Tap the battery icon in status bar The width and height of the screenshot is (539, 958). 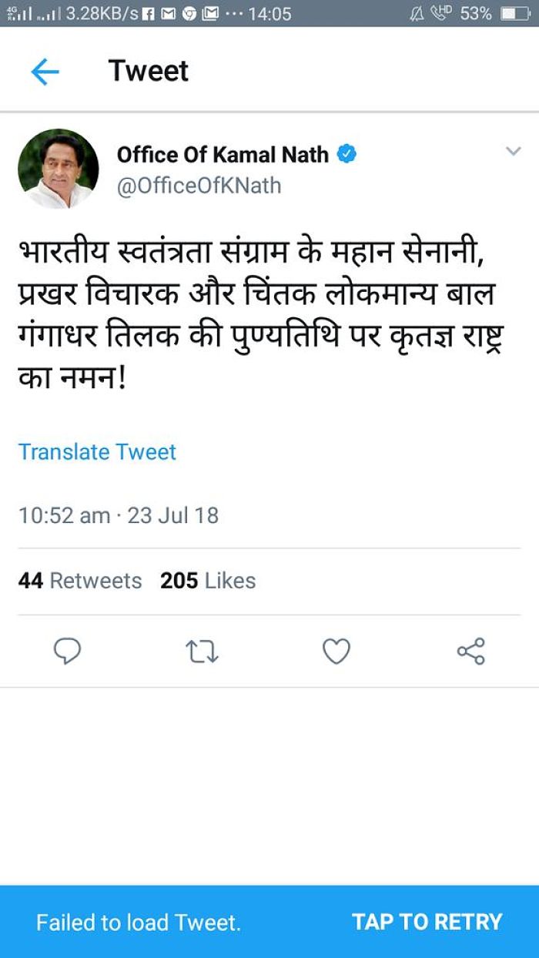click(514, 14)
